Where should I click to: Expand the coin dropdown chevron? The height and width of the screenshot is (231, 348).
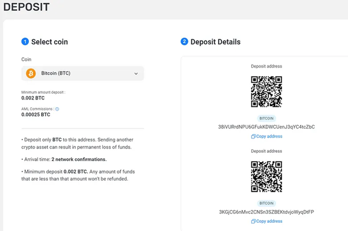(136, 74)
